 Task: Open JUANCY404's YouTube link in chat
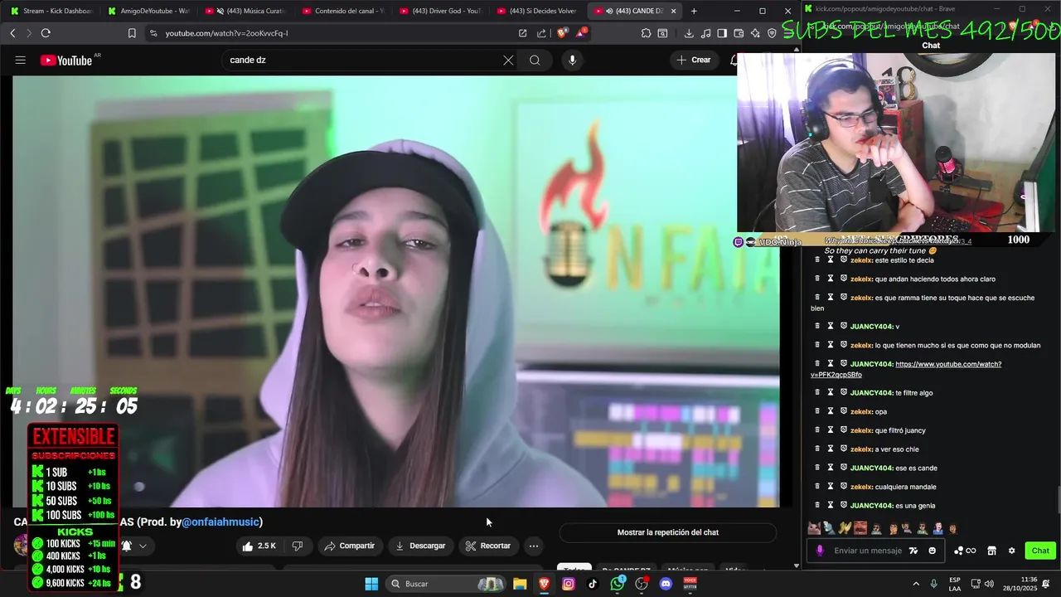[906, 369]
